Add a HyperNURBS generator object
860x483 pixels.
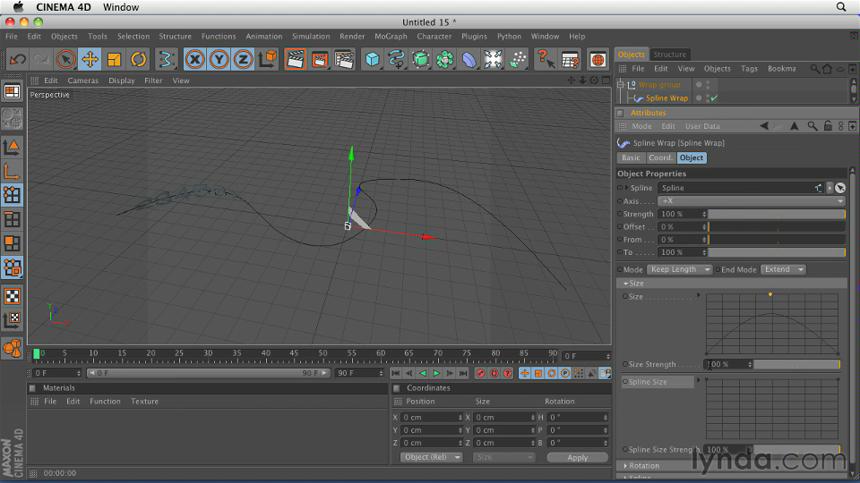tap(420, 59)
